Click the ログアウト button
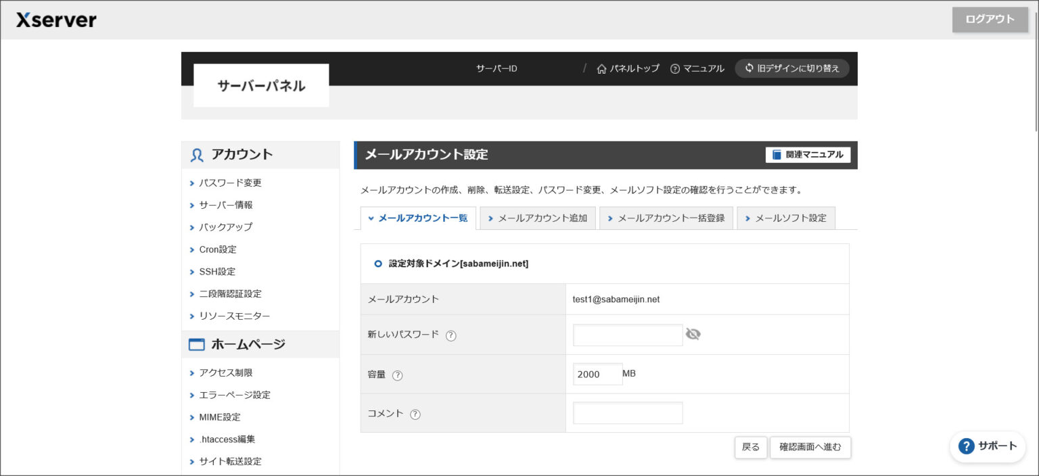 [x=990, y=20]
